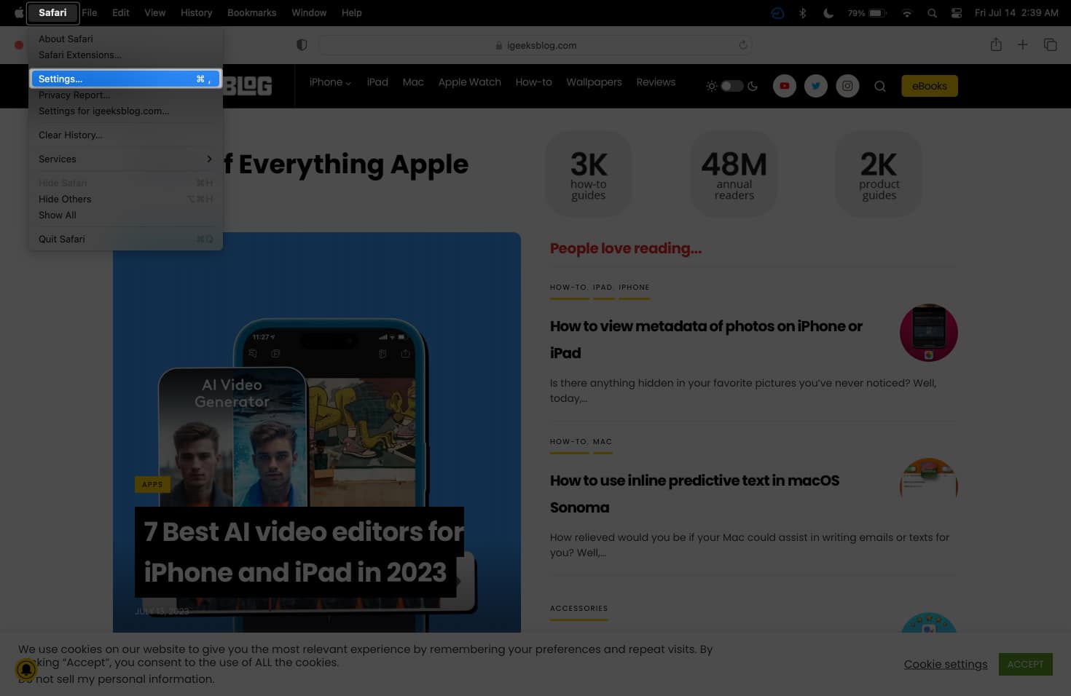Image resolution: width=1071 pixels, height=696 pixels.
Task: Open Control Center icon in menu bar
Action: (x=957, y=12)
